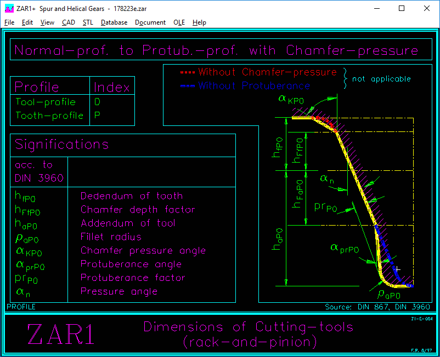The image size is (440, 357).
Task: Open the OLE menu
Action: pos(179,22)
